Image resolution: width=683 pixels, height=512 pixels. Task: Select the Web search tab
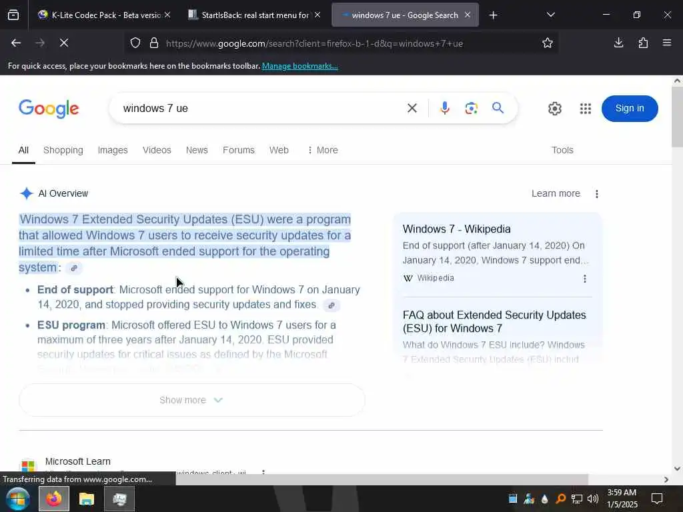pyautogui.click(x=279, y=150)
